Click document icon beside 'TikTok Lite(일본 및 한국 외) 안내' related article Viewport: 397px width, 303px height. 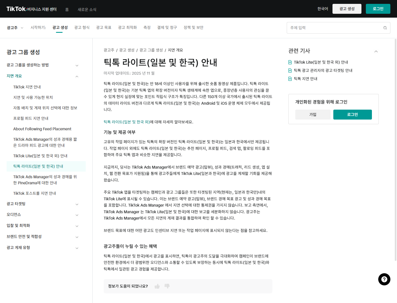click(290, 62)
